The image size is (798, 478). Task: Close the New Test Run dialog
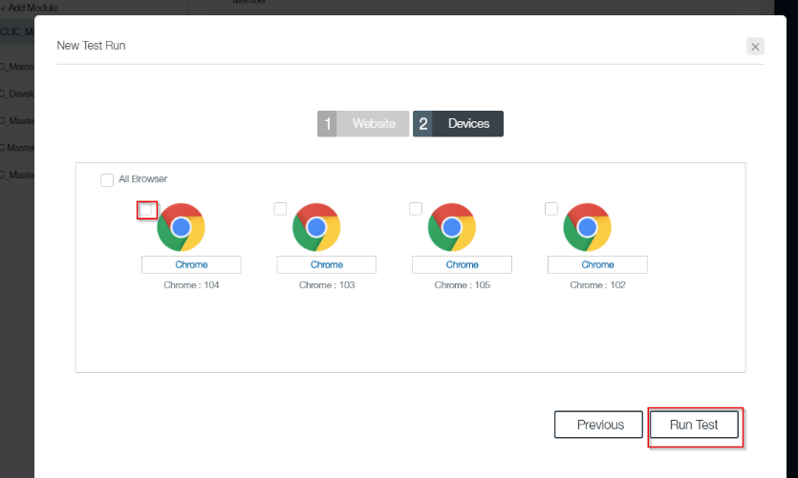(x=755, y=47)
